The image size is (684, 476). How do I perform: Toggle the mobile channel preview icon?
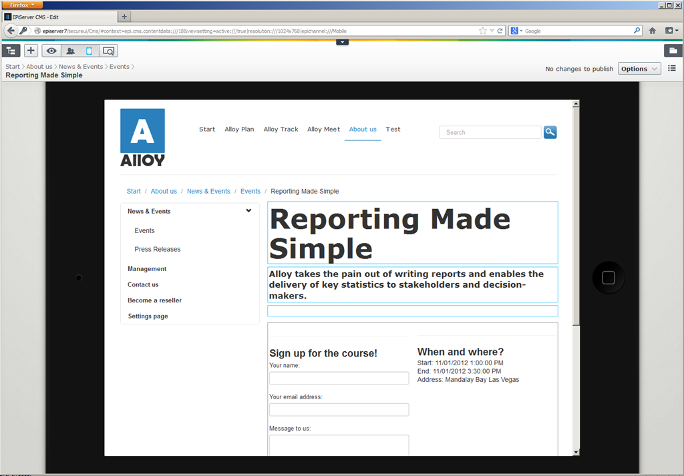[89, 51]
